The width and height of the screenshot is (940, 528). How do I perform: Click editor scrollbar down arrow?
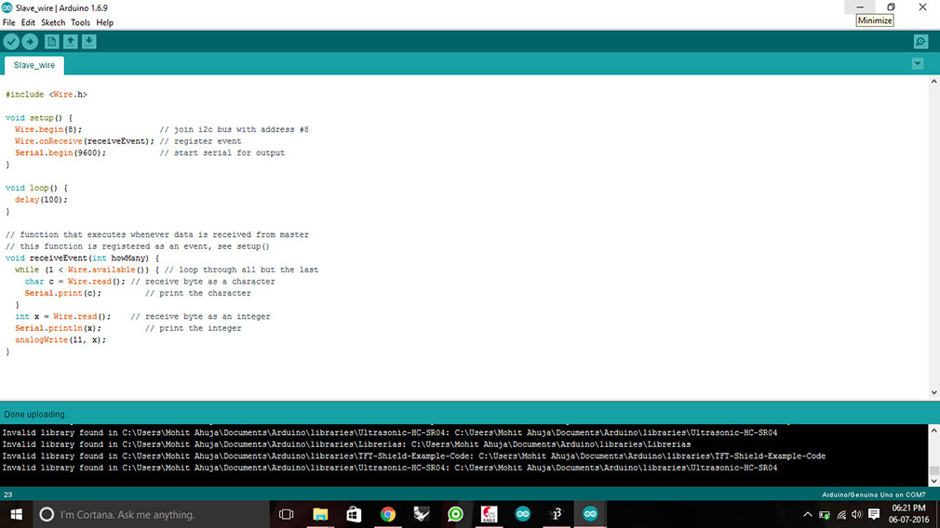click(x=934, y=392)
